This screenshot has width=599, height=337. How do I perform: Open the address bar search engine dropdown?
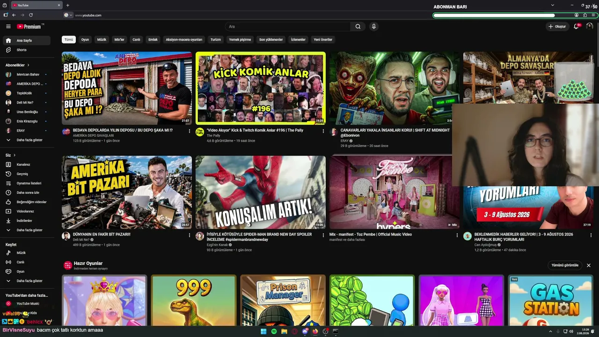click(x=68, y=15)
